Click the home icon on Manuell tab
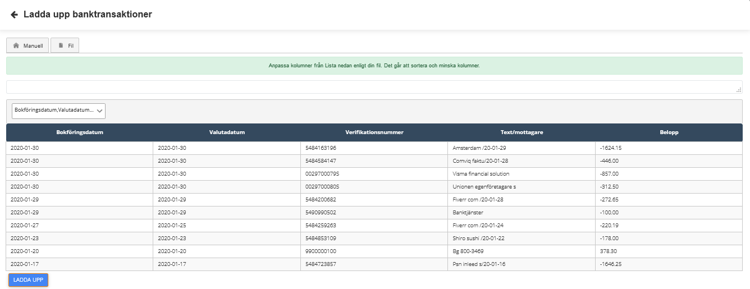This screenshot has width=750, height=289. pyautogui.click(x=16, y=45)
